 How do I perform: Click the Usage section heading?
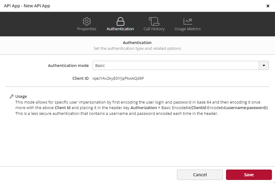21,96
